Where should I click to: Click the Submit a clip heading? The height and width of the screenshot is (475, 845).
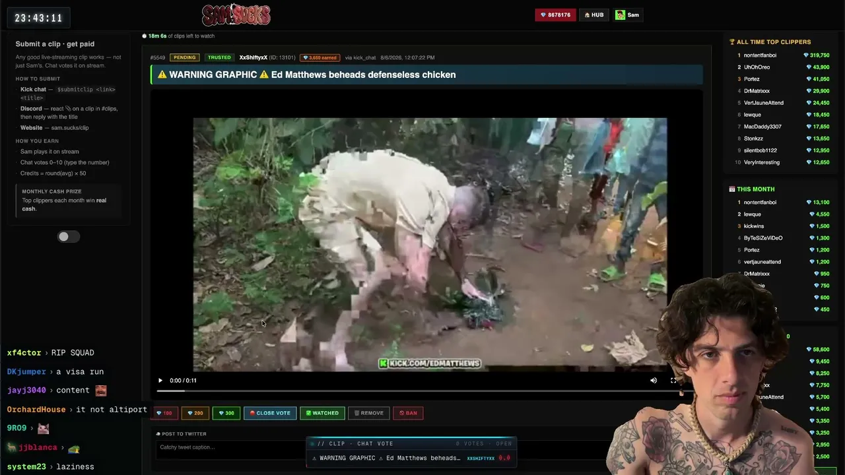coord(55,44)
